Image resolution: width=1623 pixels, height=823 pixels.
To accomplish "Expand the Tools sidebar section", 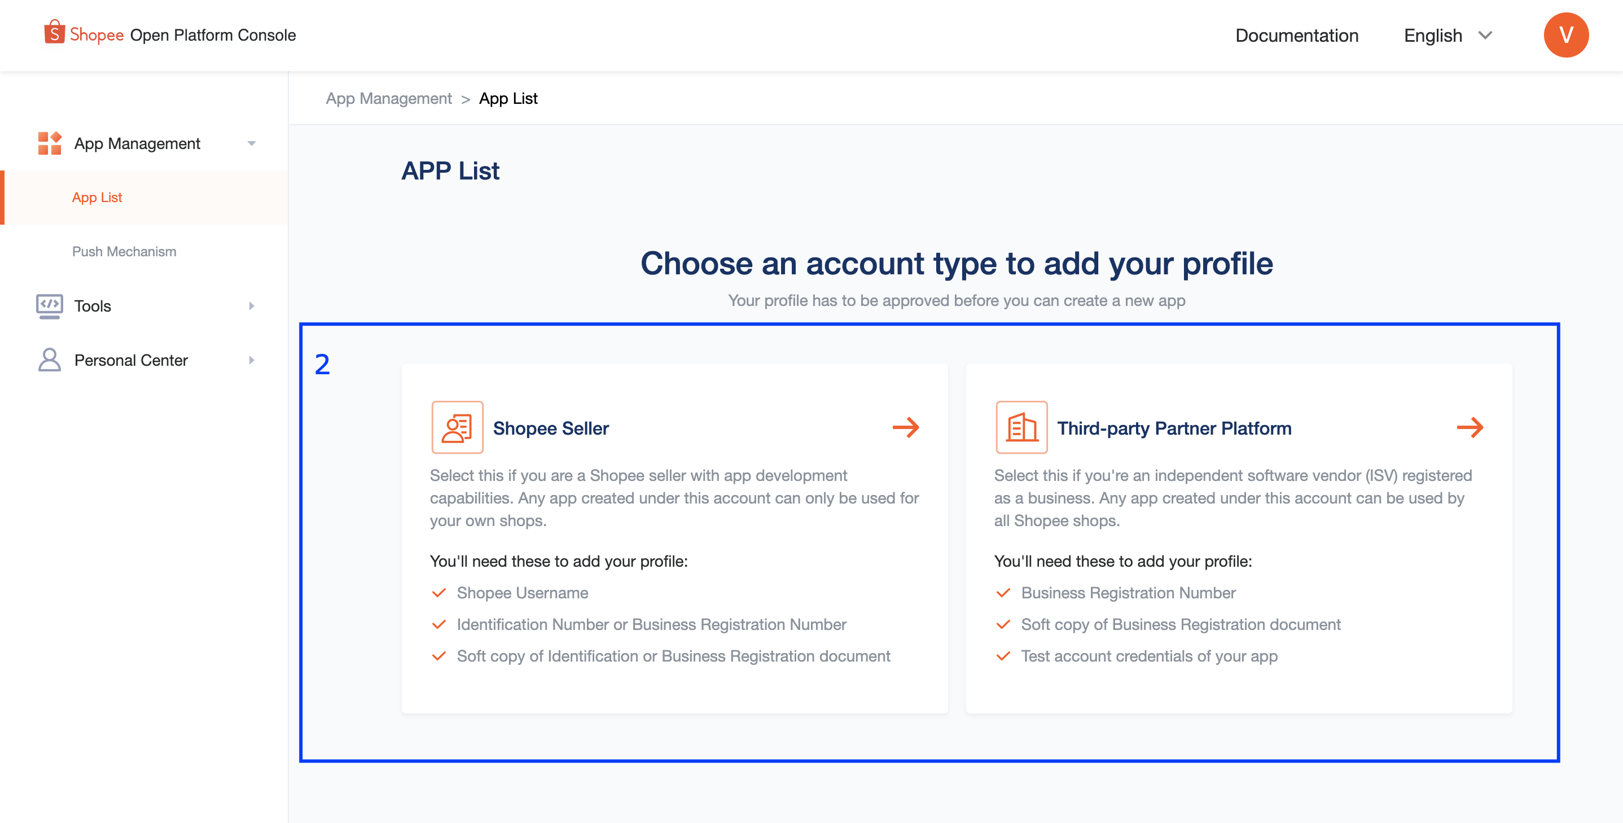I will [251, 305].
